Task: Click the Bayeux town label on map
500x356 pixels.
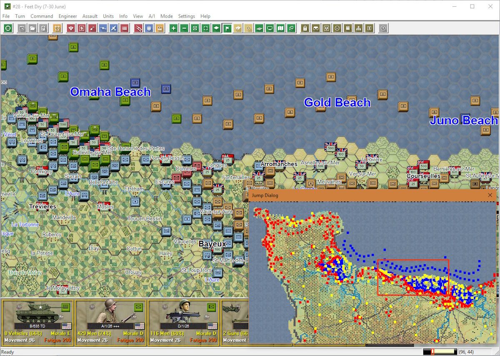Action: tap(212, 244)
